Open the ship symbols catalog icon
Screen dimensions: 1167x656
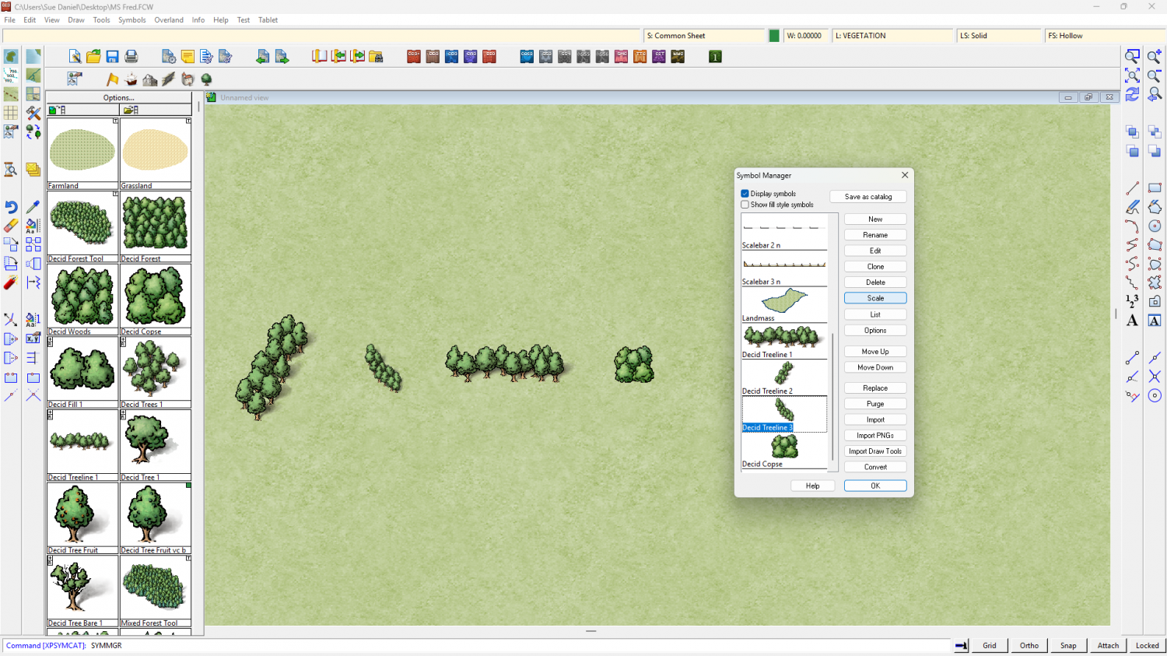click(131, 79)
